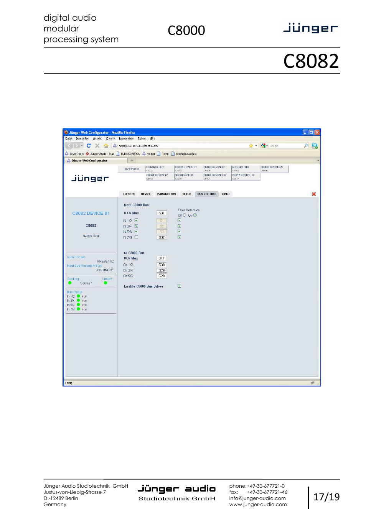Expand the history dropdown arrow beside forward

pyautogui.click(x=82, y=146)
